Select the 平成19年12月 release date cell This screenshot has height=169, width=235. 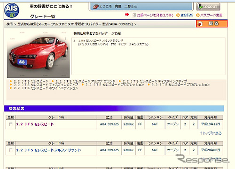coord(211,124)
